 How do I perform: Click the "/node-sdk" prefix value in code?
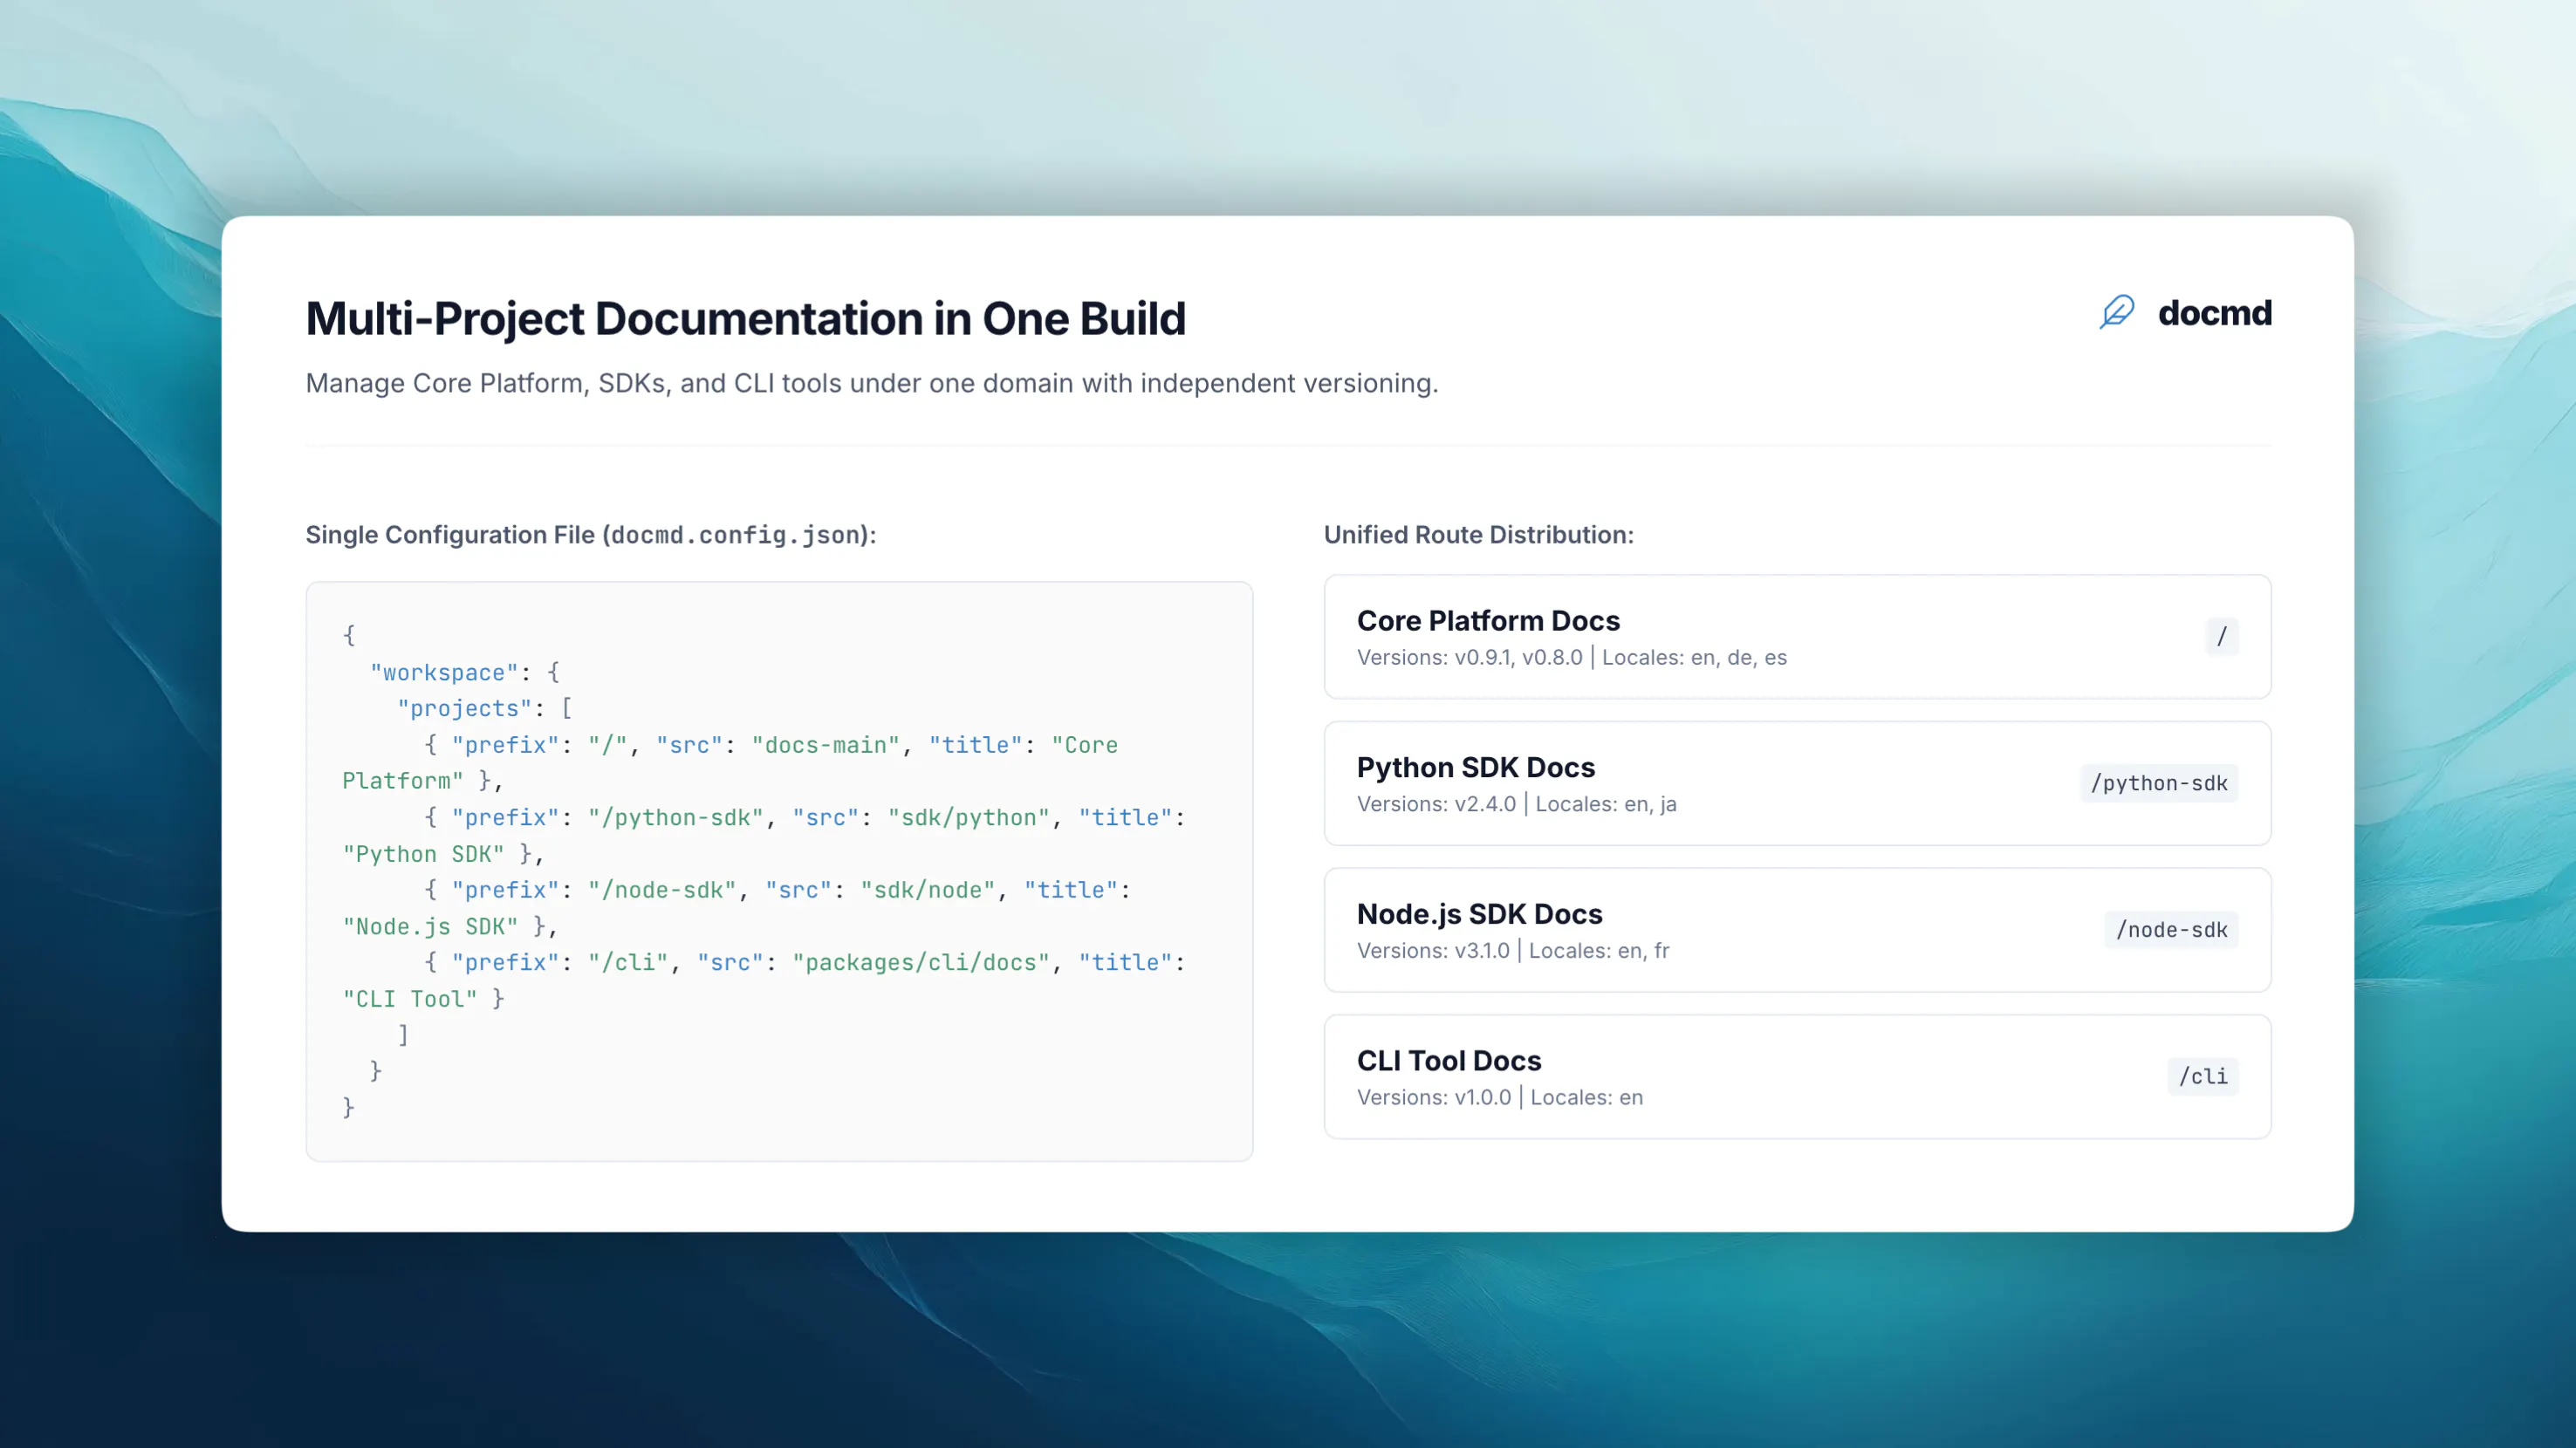click(x=662, y=891)
